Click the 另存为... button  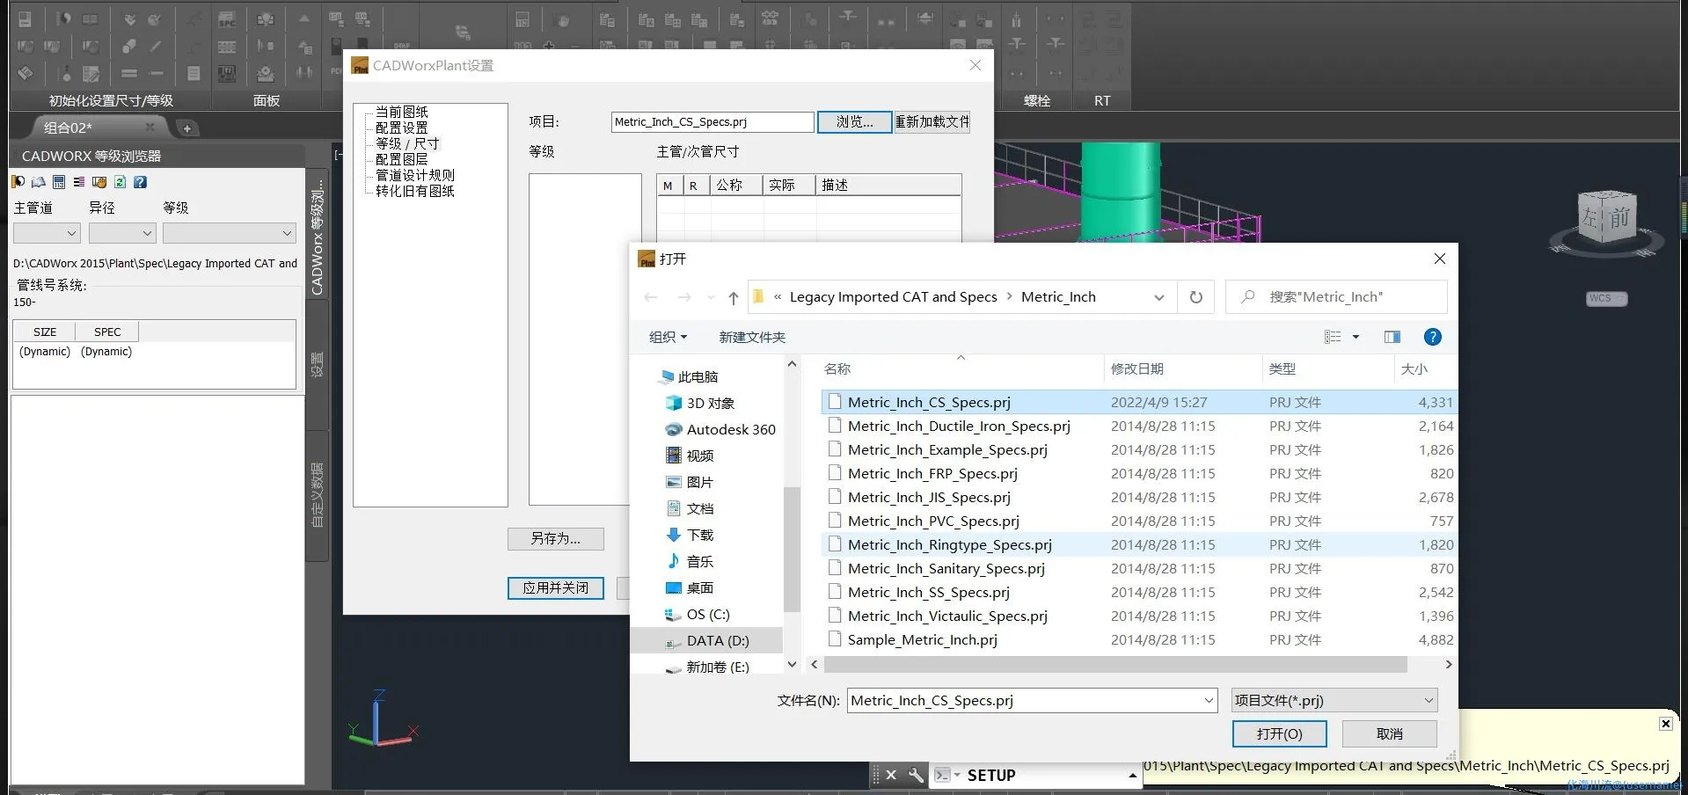pyautogui.click(x=555, y=538)
